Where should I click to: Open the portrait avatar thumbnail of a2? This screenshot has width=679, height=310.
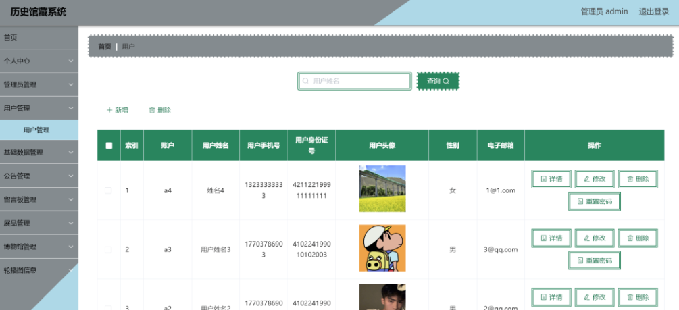tap(382, 297)
